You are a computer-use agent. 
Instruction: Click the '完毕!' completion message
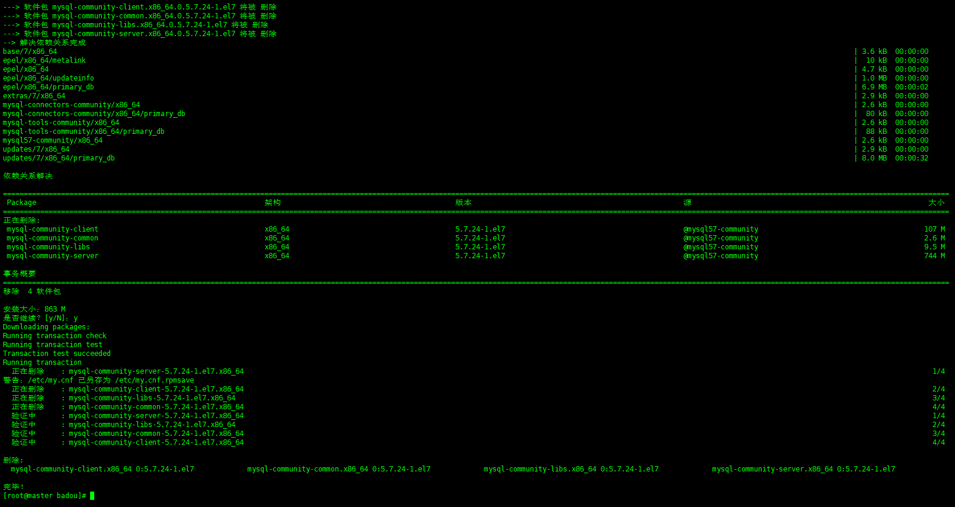(14, 487)
